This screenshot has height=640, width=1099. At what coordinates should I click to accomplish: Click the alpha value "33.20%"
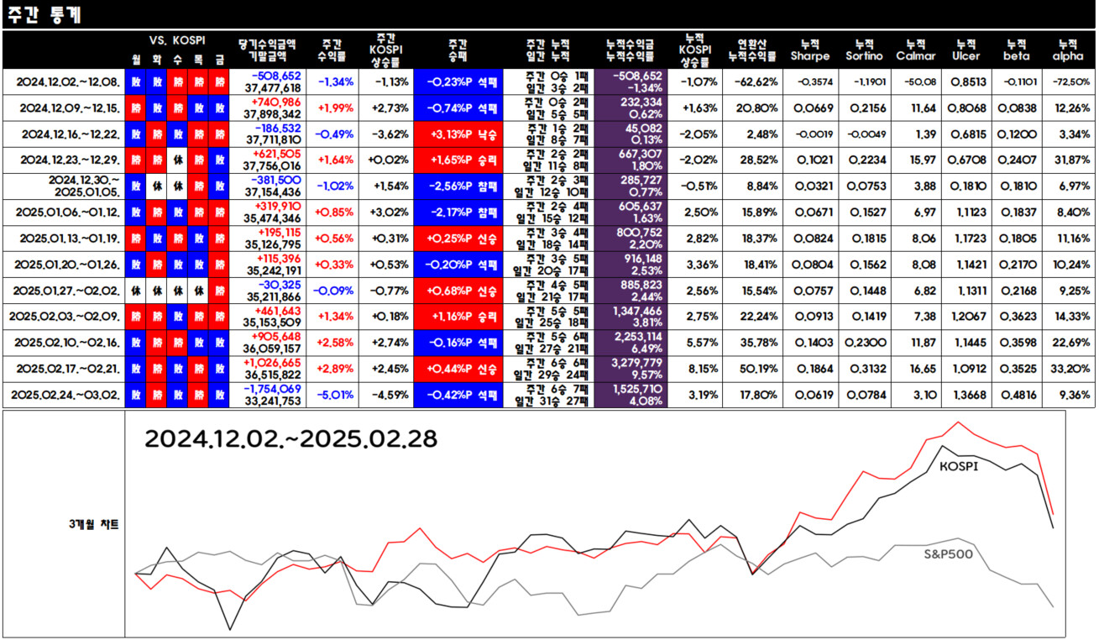(1070, 369)
